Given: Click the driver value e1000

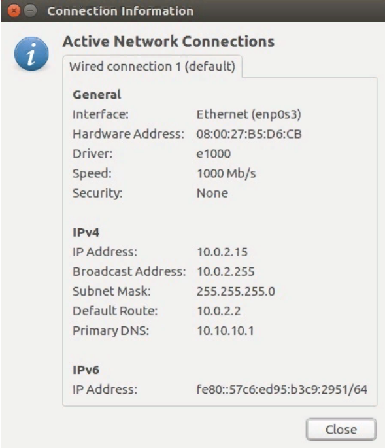Looking at the screenshot, I should coord(214,154).
